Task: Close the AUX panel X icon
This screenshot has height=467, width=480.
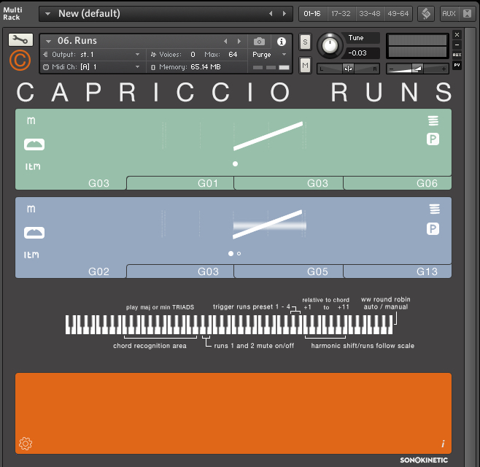Action: [x=467, y=13]
